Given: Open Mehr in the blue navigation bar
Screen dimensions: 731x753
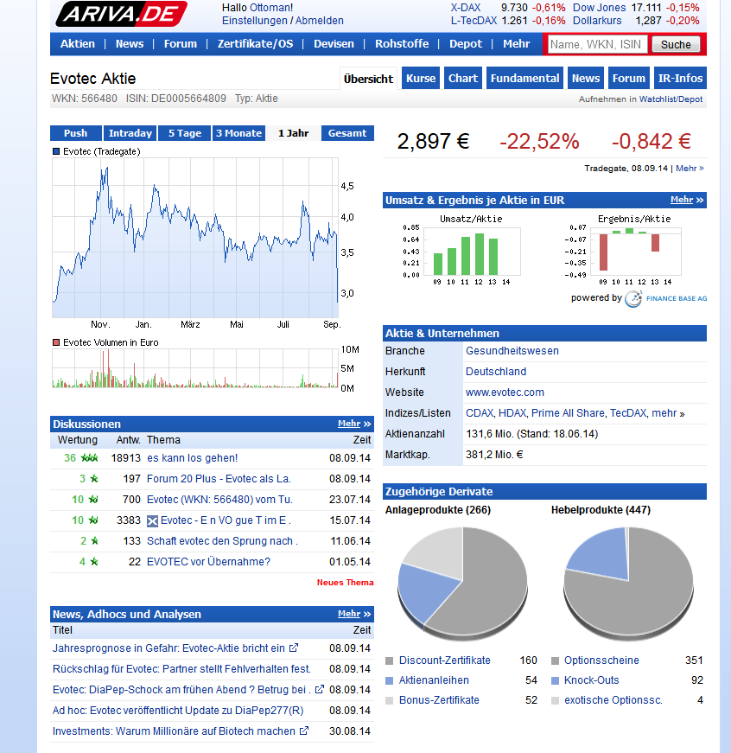Looking at the screenshot, I should (x=517, y=44).
